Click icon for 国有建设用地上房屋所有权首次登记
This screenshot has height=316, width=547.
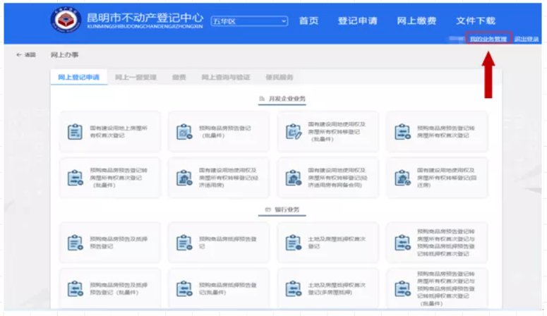pyautogui.click(x=75, y=132)
